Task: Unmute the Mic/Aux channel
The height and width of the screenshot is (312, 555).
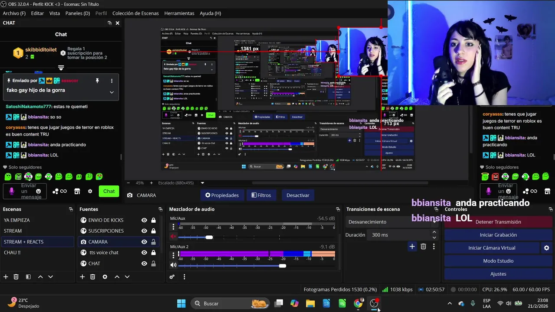Action: click(x=173, y=237)
